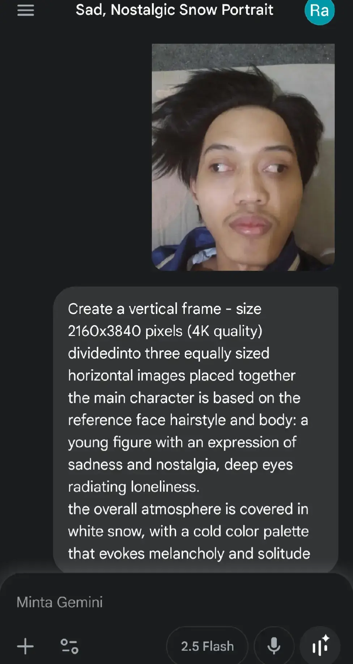This screenshot has width=353, height=664.
Task: Click the phrase "radiating loneliness."
Action: click(133, 487)
